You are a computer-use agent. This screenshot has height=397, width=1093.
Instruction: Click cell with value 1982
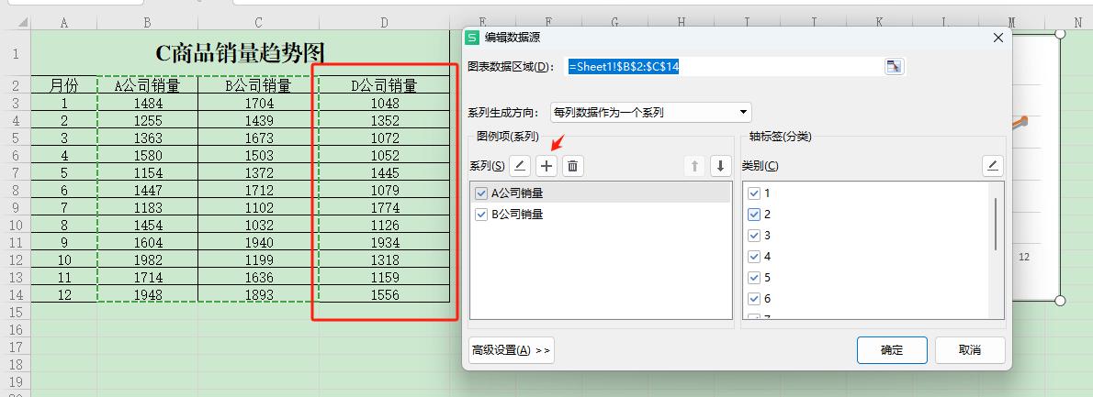148,259
